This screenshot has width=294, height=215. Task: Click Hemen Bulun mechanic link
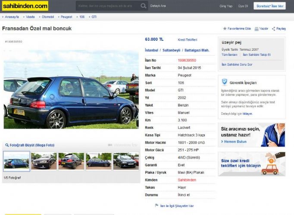235,141
